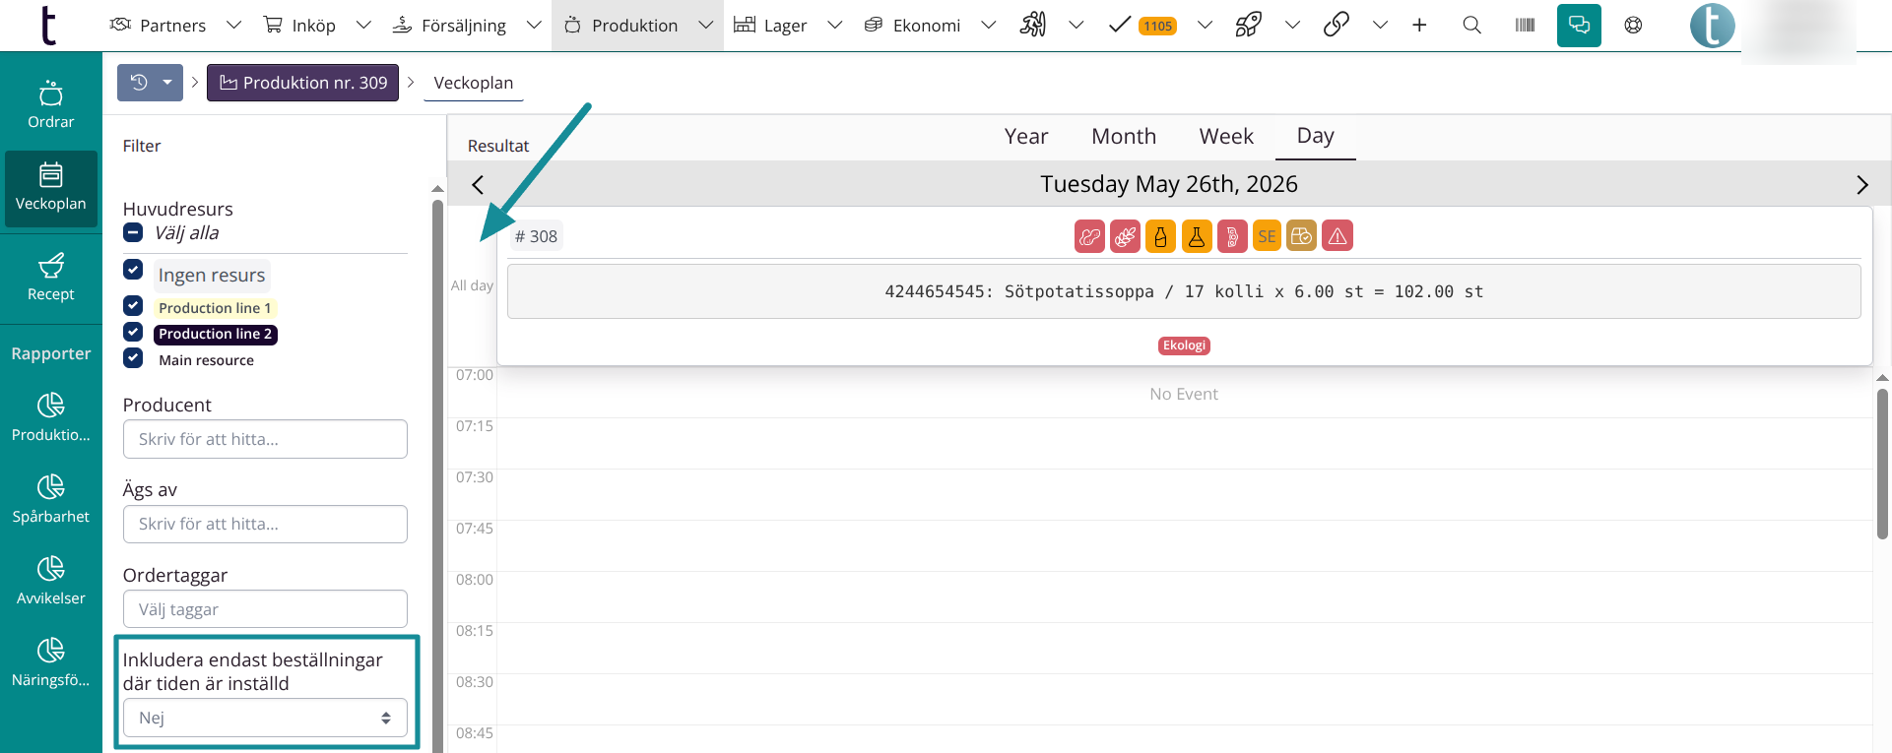The width and height of the screenshot is (1892, 753).
Task: Open the Försäljning menu
Action: [x=448, y=25]
